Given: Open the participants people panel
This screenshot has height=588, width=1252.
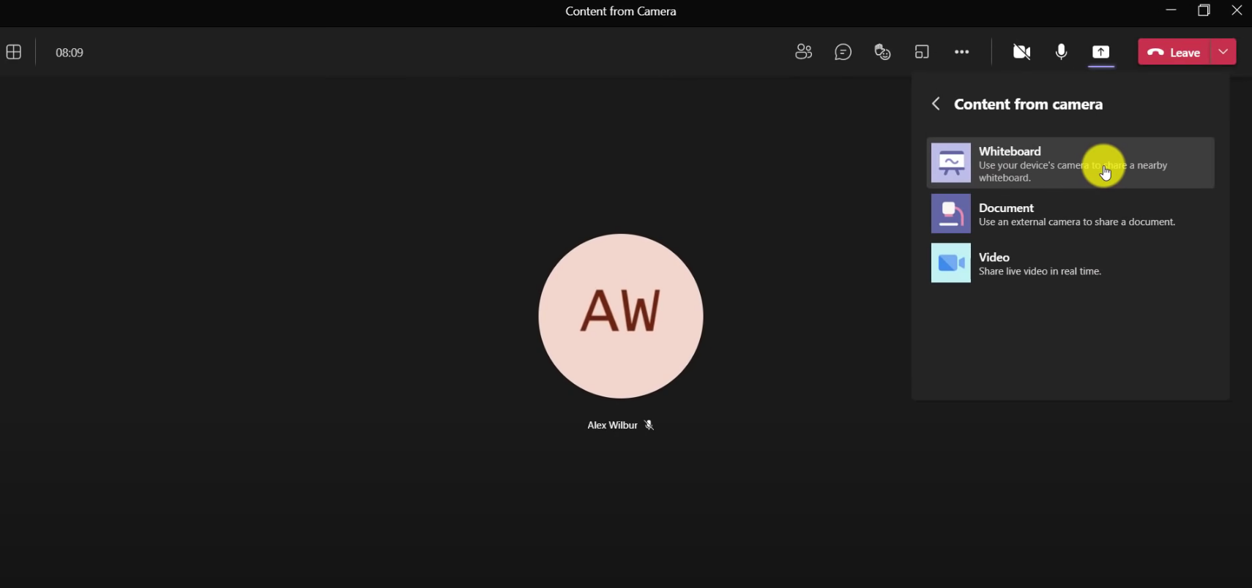Looking at the screenshot, I should [803, 52].
